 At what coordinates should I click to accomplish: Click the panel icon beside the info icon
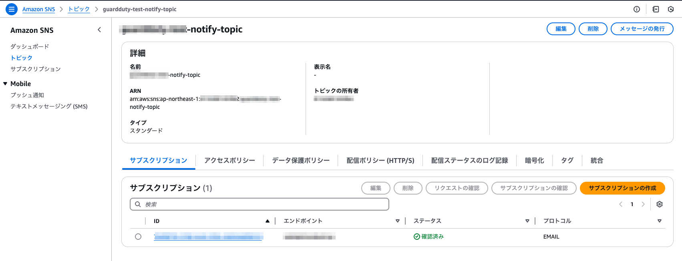coord(656,9)
